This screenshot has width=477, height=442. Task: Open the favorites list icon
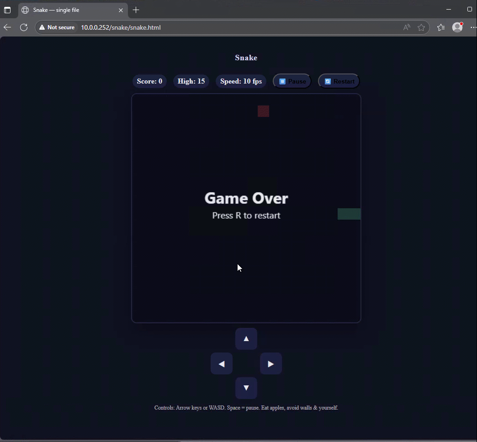[440, 27]
